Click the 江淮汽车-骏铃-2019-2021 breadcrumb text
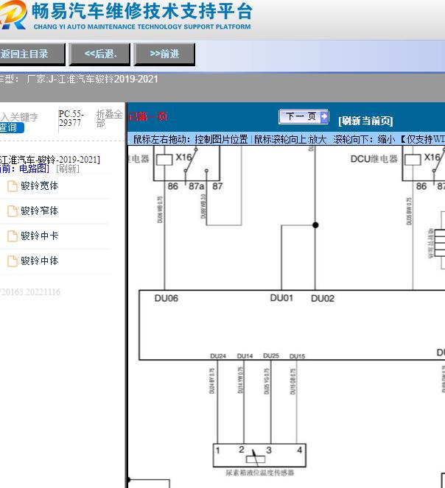445x488 pixels. (x=49, y=160)
